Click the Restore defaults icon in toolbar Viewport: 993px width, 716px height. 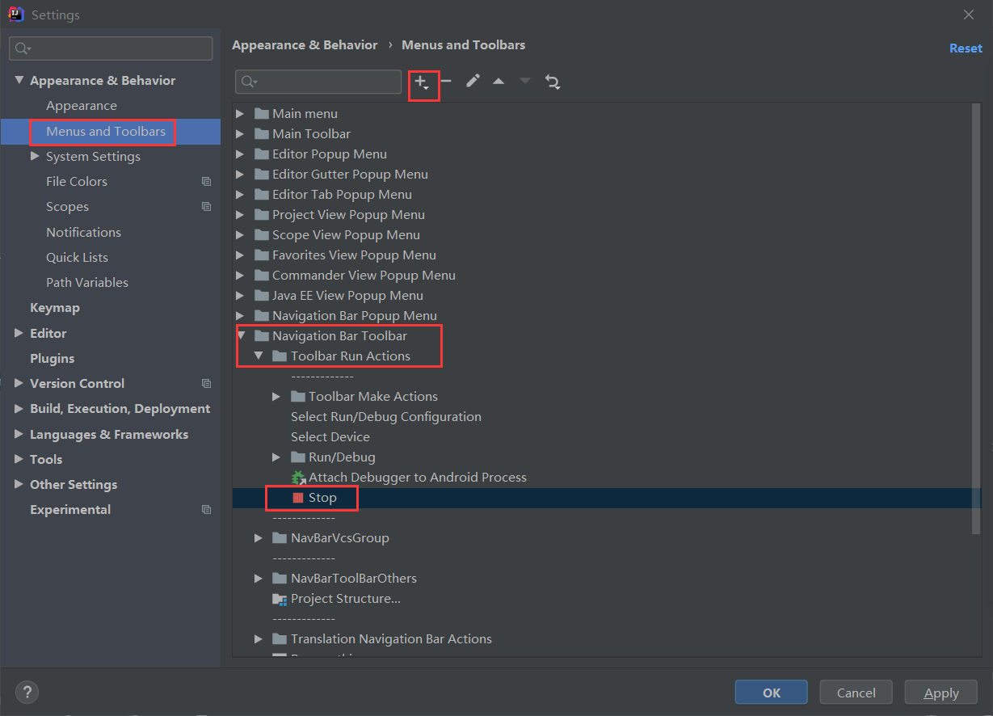coord(553,81)
